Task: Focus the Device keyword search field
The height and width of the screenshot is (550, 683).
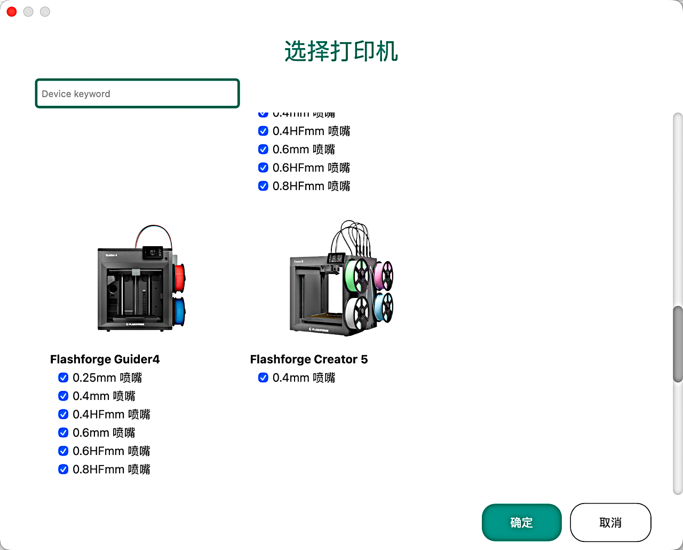Action: pos(137,93)
